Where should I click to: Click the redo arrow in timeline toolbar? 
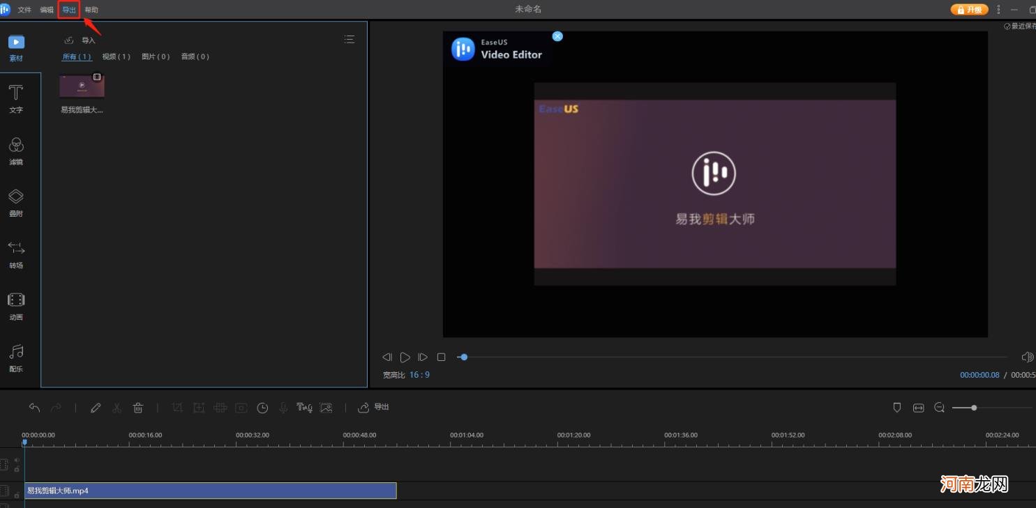(x=56, y=408)
